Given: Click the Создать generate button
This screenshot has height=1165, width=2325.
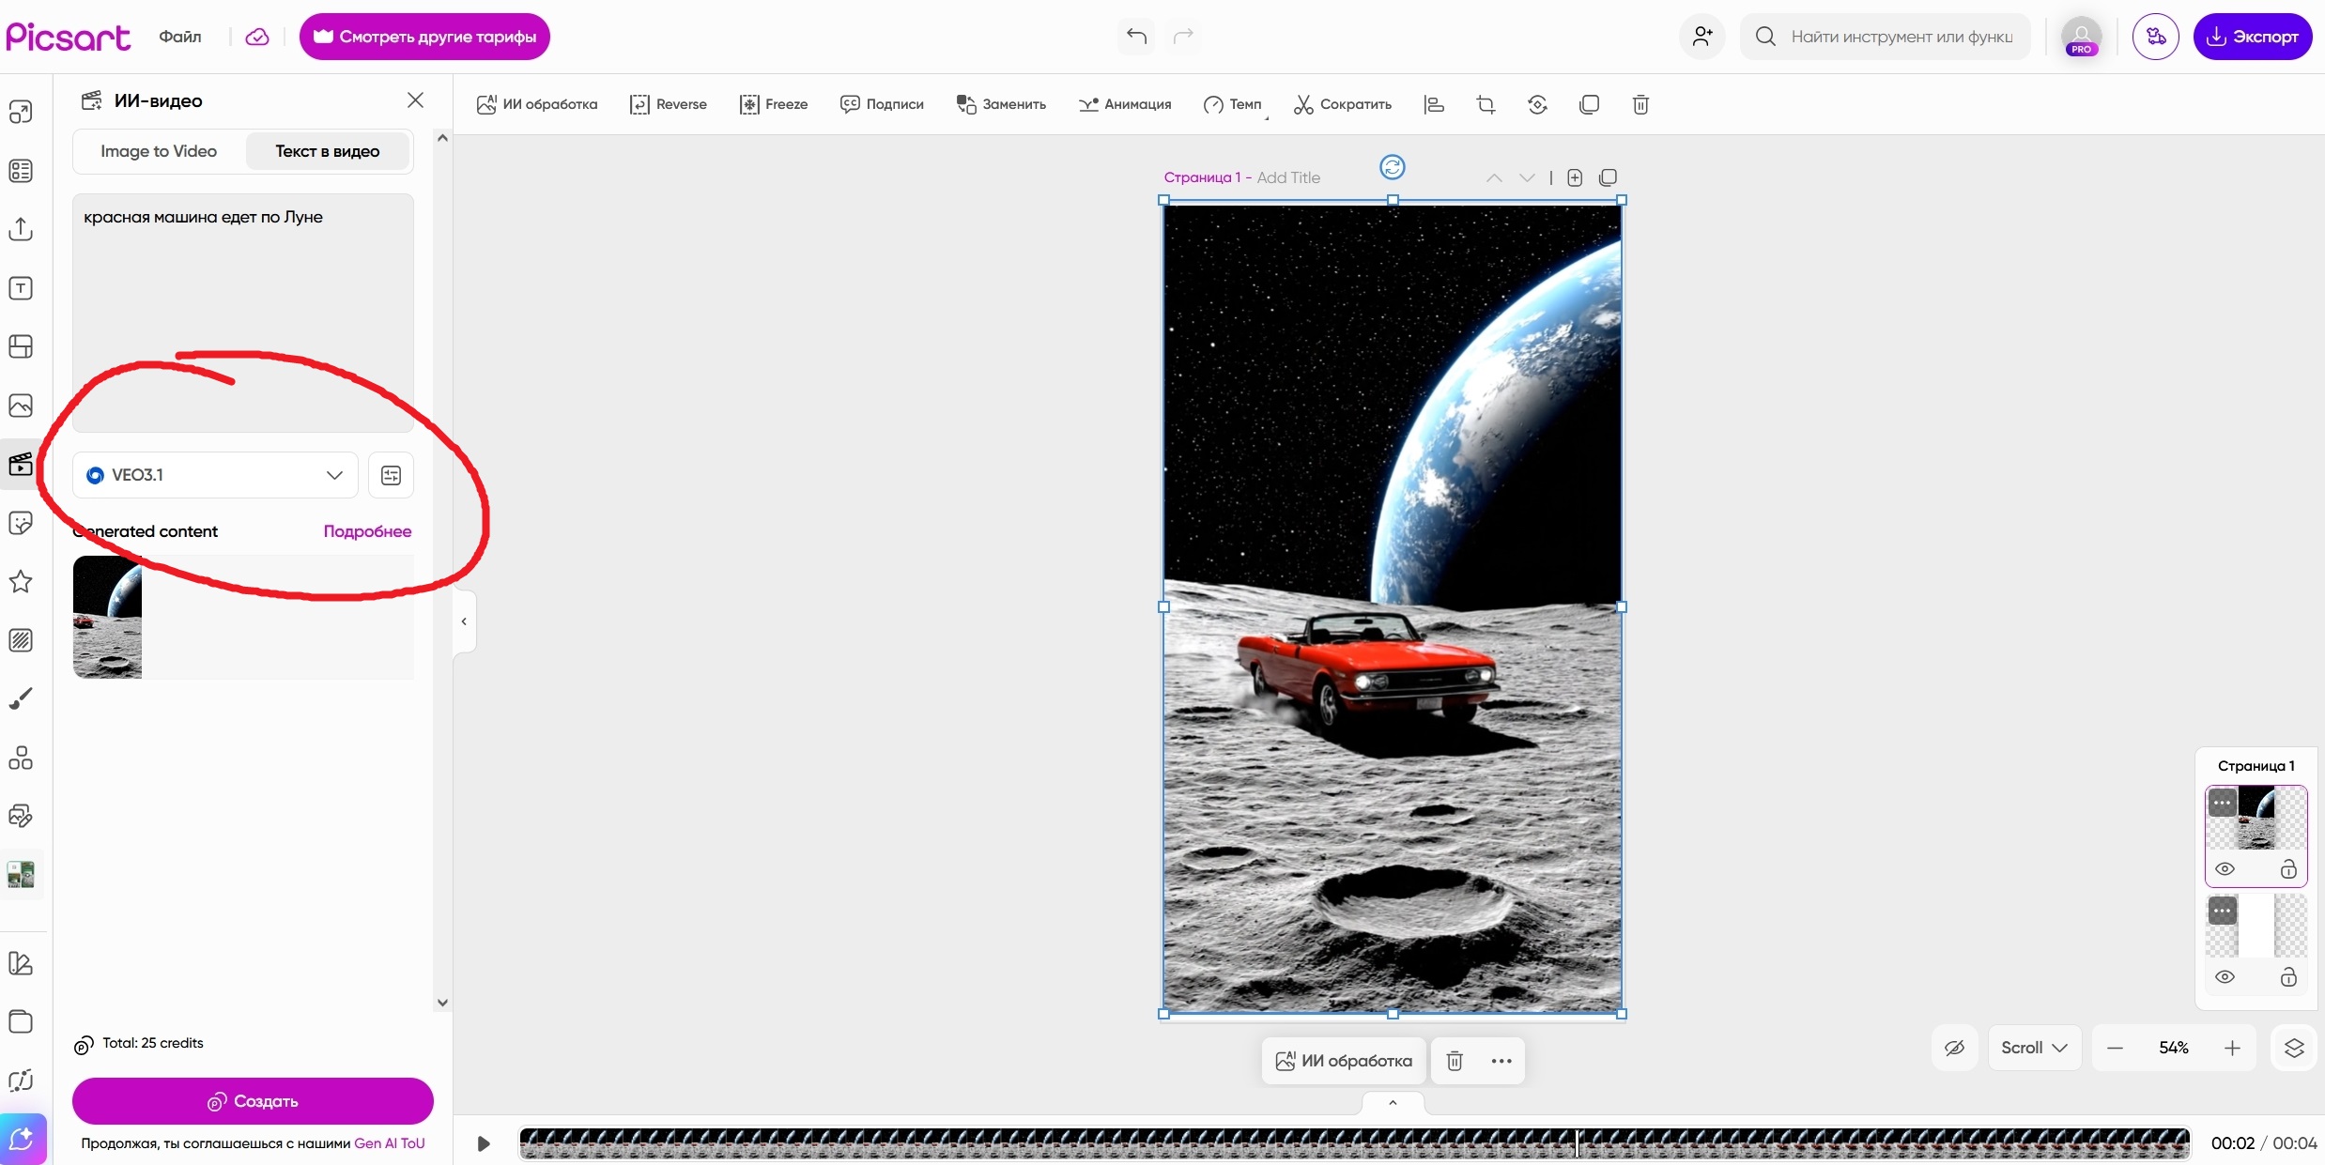Looking at the screenshot, I should pos(253,1101).
